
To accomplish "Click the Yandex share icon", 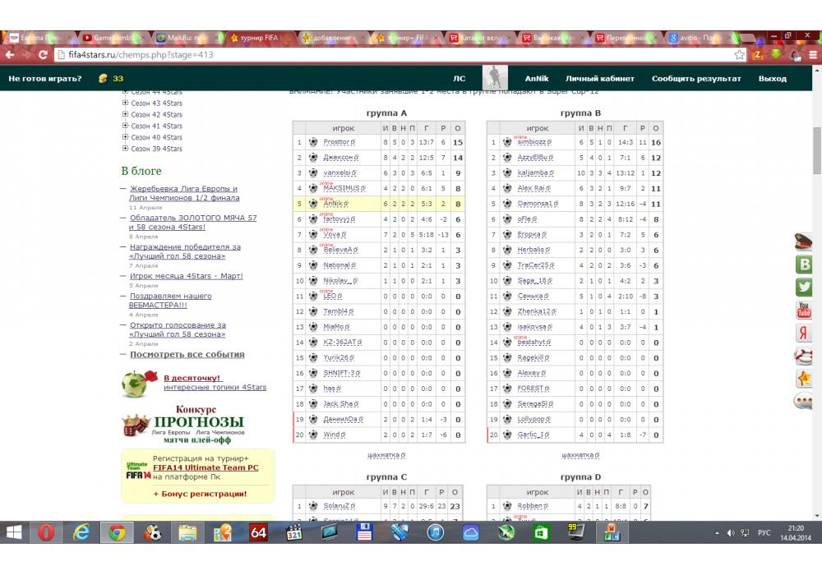I will point(803,333).
